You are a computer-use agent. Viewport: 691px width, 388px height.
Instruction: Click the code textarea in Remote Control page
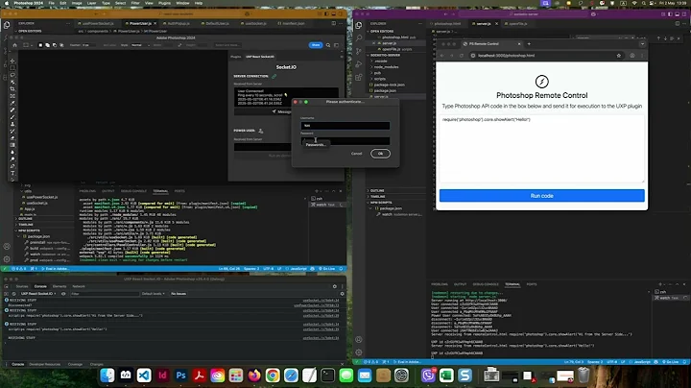click(x=541, y=149)
